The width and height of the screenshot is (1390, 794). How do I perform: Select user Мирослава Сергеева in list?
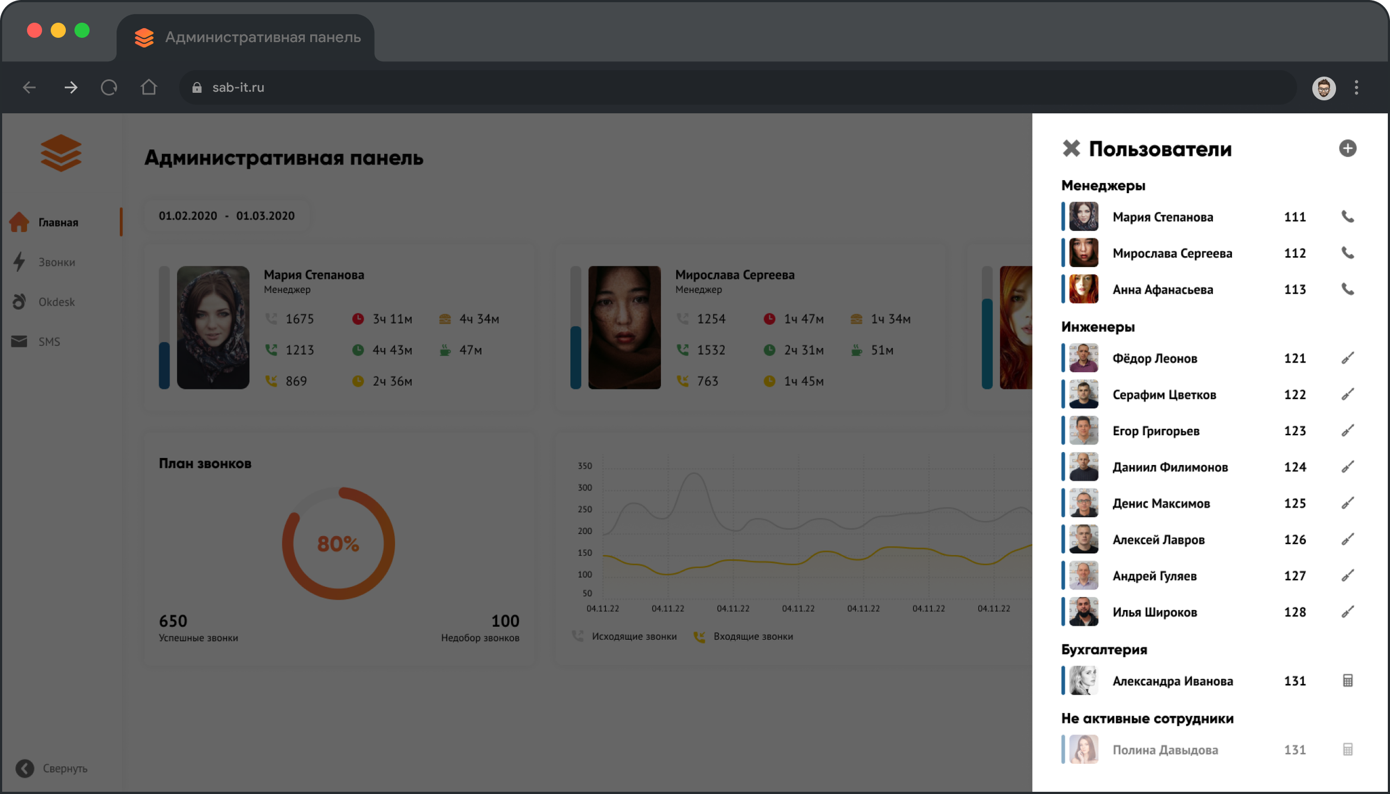(1172, 253)
